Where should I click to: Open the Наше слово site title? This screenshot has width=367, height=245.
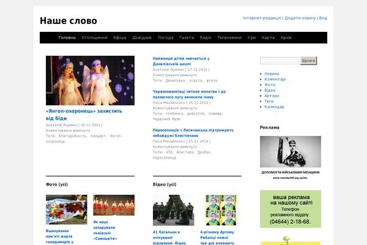69,21
